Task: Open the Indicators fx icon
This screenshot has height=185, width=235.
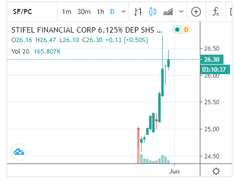Action: [215, 12]
